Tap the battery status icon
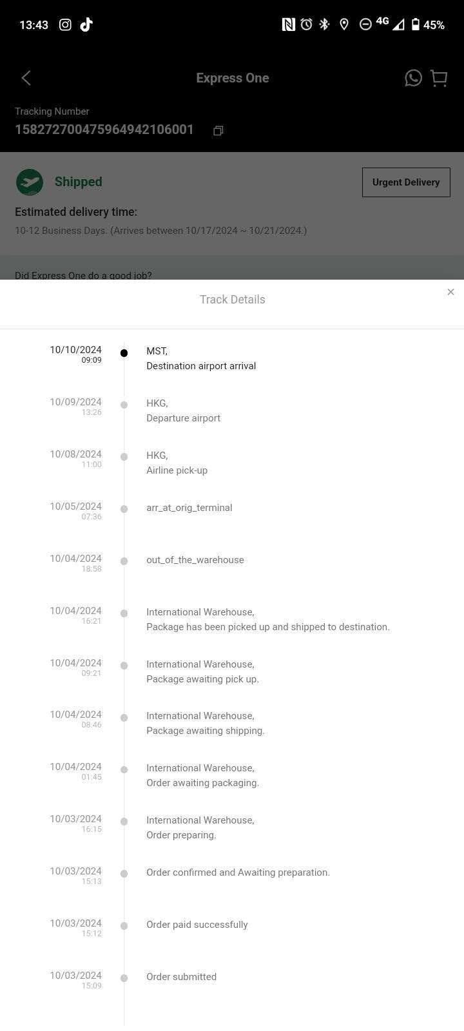 click(x=416, y=24)
